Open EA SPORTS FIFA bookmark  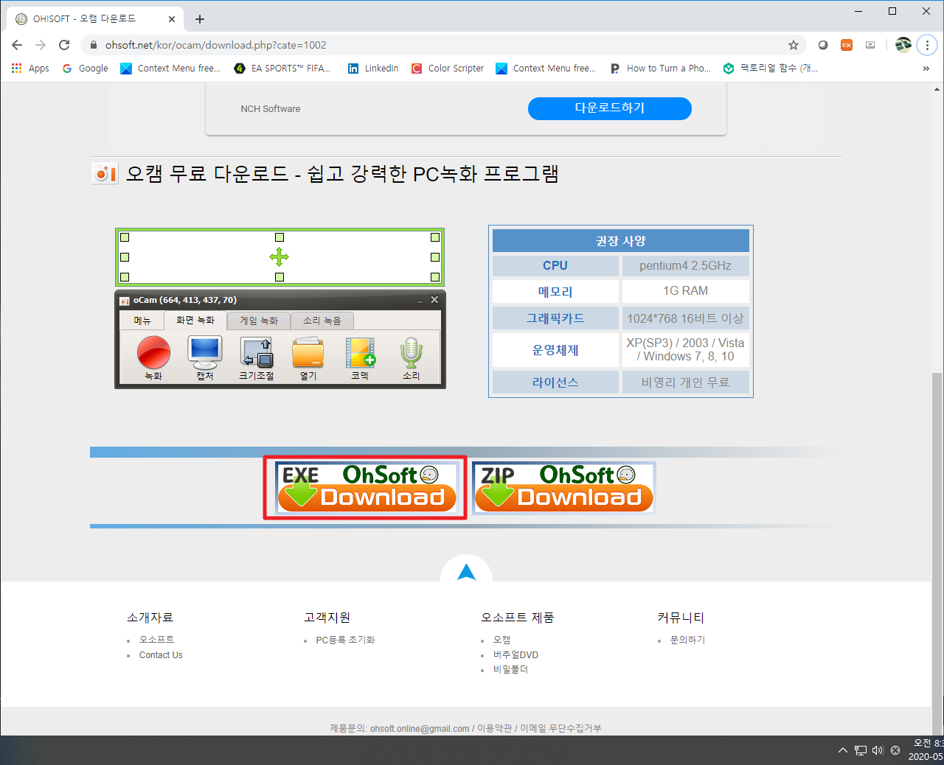(282, 68)
